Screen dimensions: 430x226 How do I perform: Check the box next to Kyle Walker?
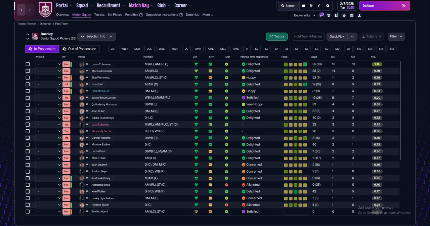28,191
